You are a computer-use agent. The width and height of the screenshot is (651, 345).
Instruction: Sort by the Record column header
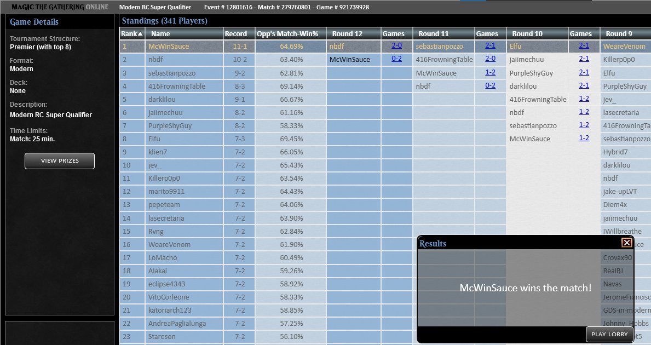pos(239,33)
